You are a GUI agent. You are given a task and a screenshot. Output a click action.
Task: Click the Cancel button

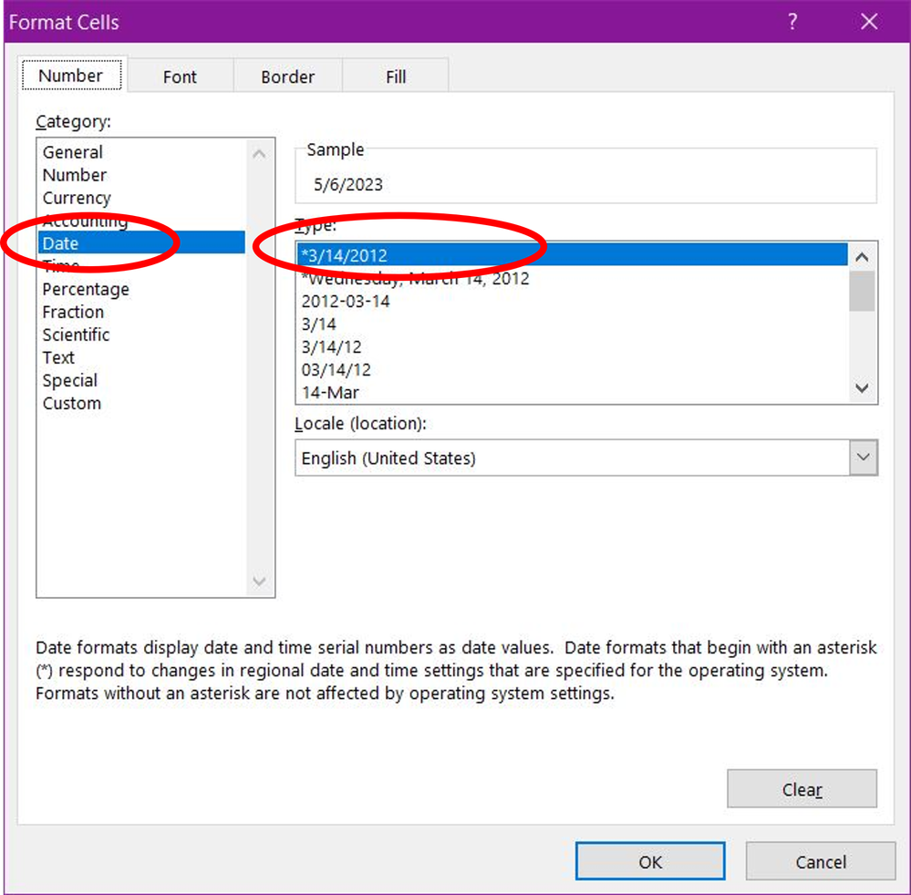821,861
